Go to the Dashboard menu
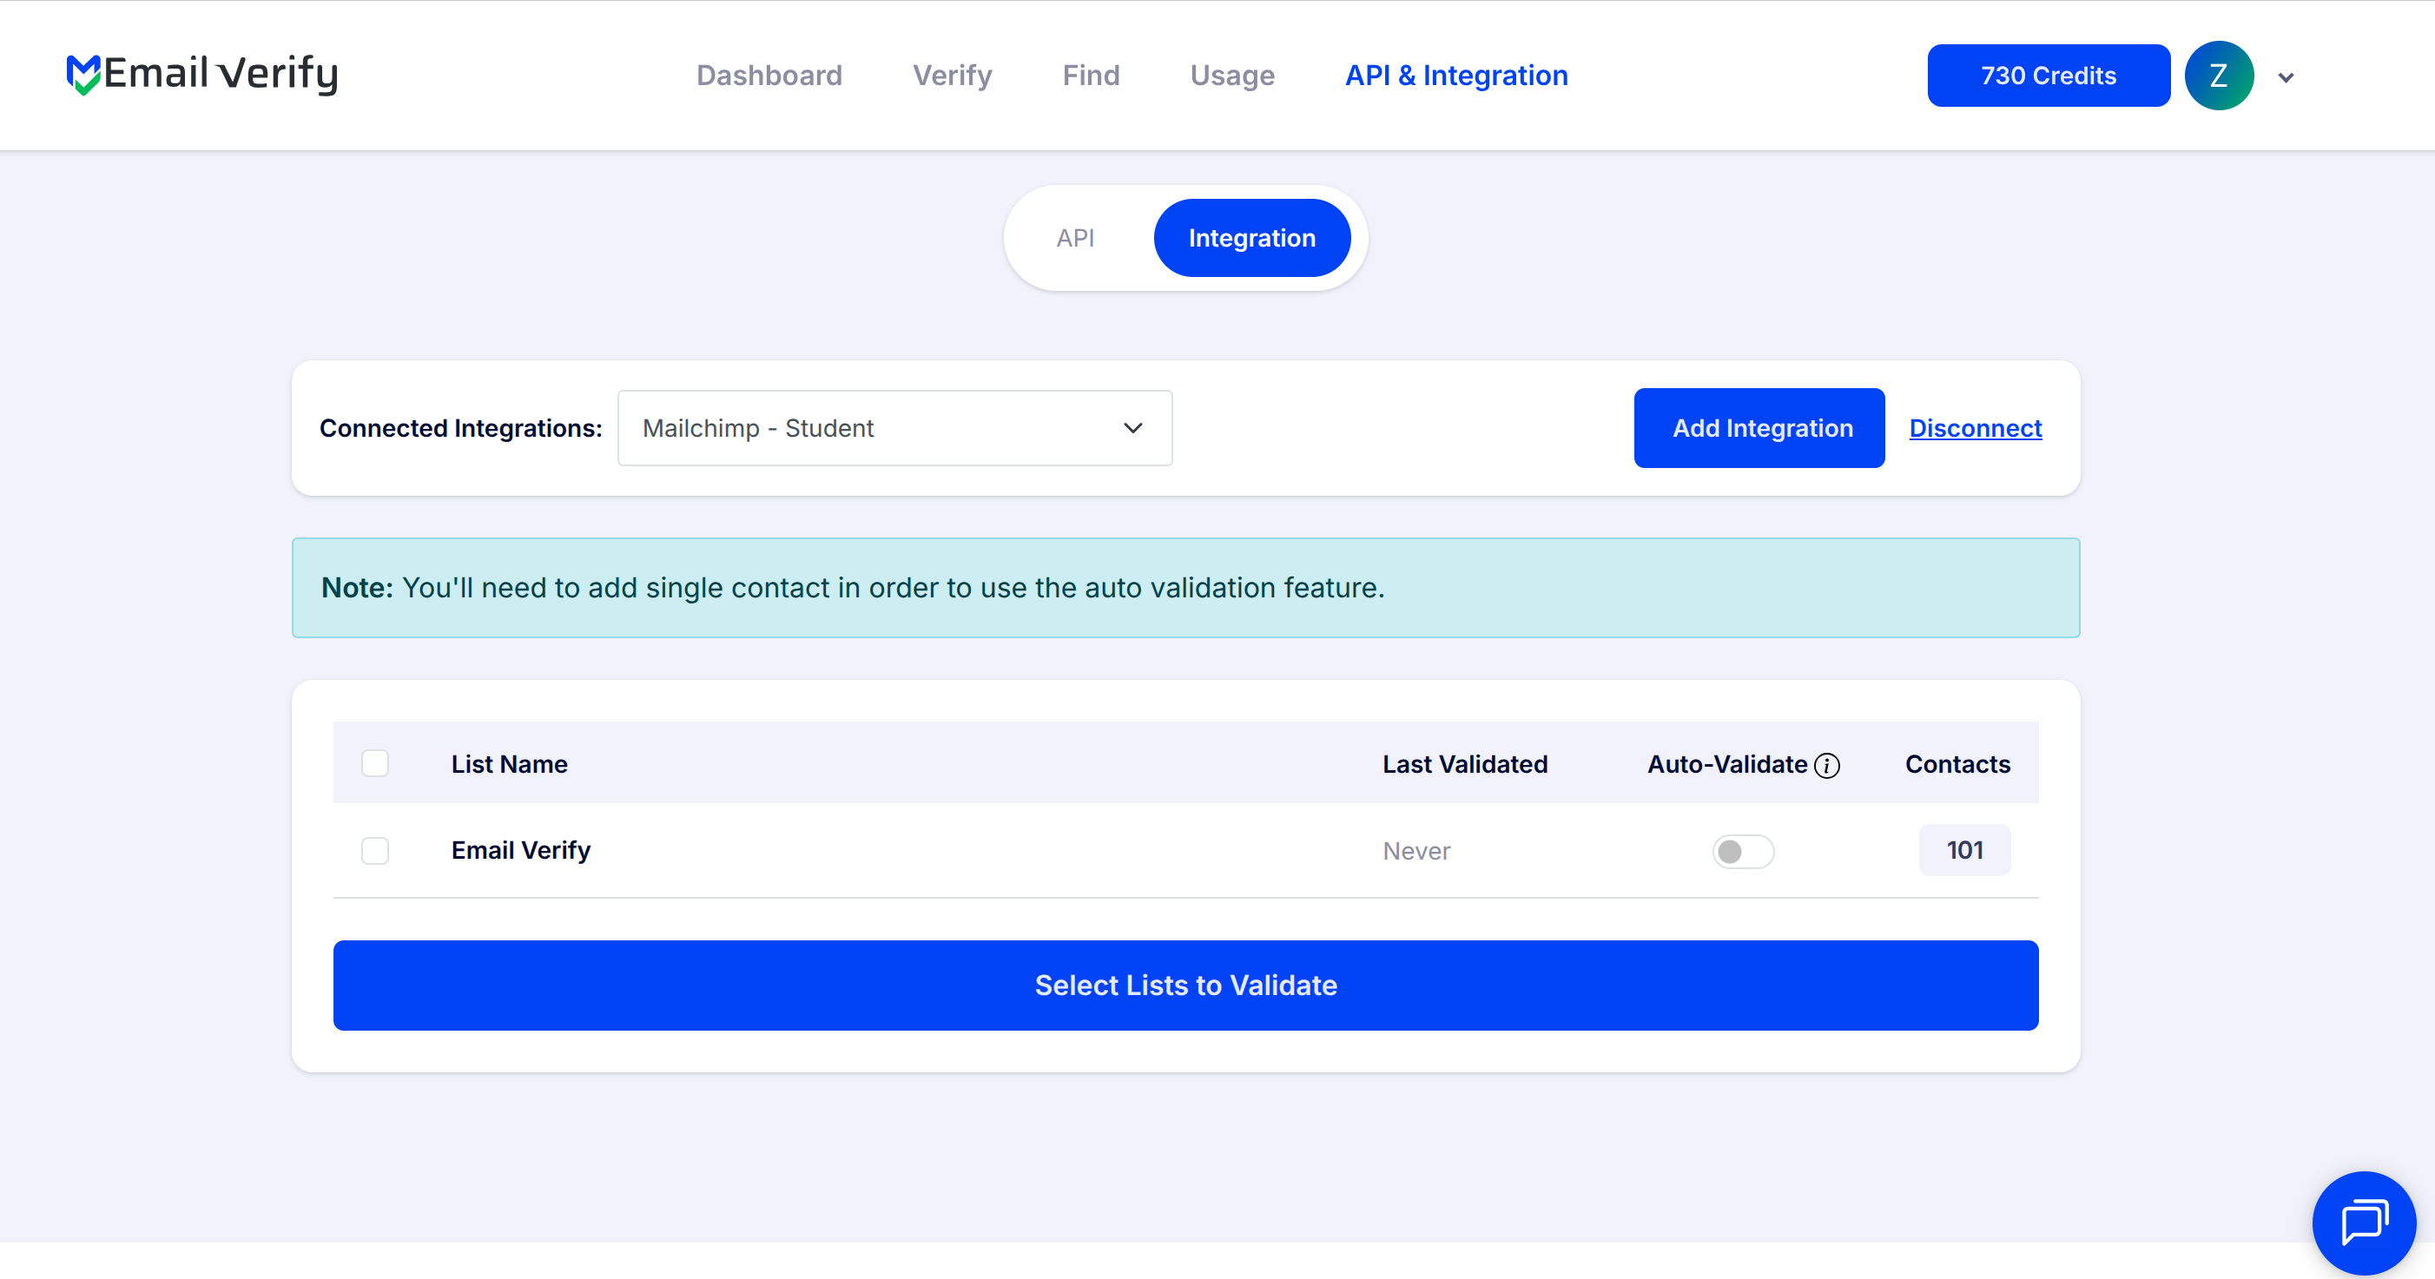Viewport: 2435px width, 1279px height. (x=769, y=76)
